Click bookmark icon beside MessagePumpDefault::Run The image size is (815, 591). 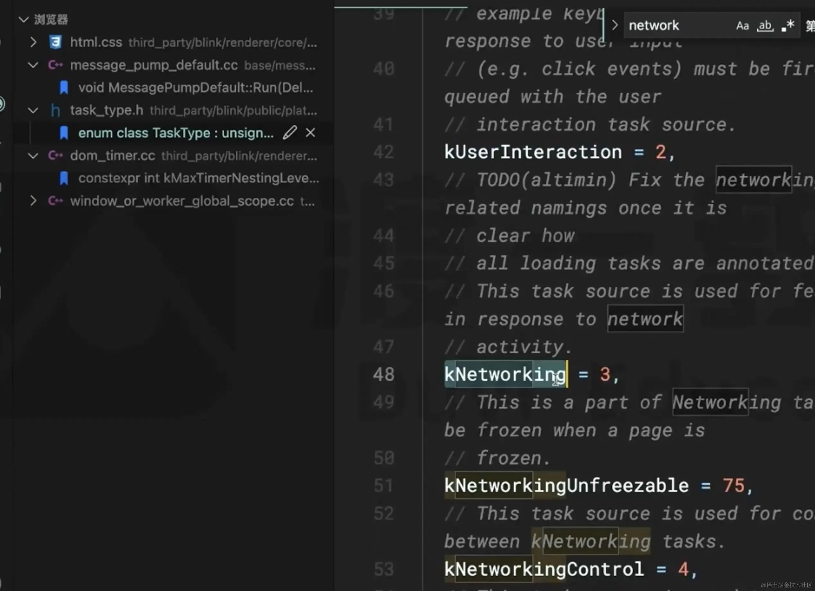click(64, 88)
